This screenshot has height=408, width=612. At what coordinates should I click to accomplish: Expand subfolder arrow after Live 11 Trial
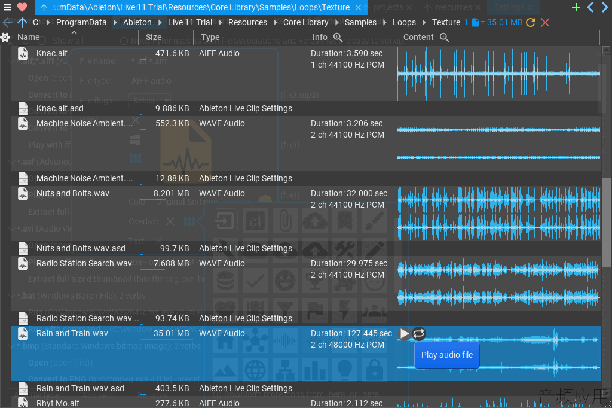220,22
